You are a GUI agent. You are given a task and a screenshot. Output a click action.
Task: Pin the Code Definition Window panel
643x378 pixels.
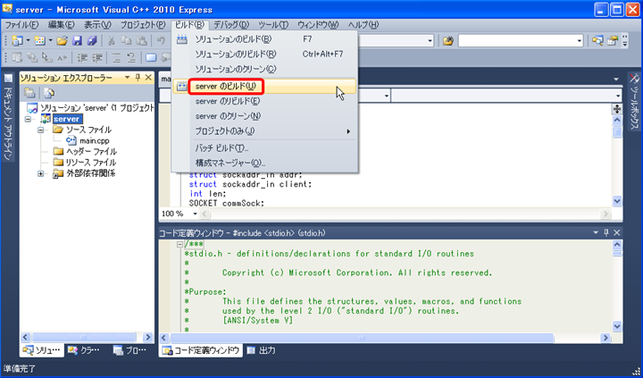(606, 232)
